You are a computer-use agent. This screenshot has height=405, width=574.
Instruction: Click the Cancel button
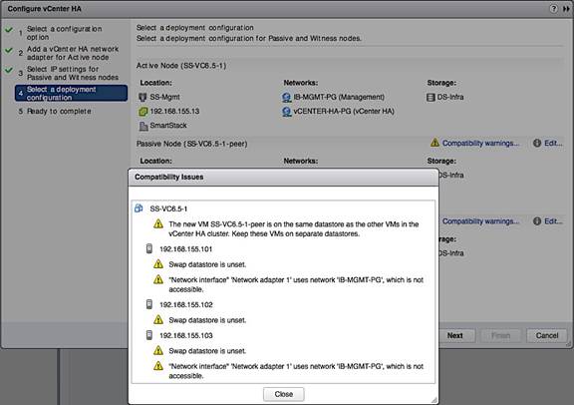pyautogui.click(x=547, y=335)
